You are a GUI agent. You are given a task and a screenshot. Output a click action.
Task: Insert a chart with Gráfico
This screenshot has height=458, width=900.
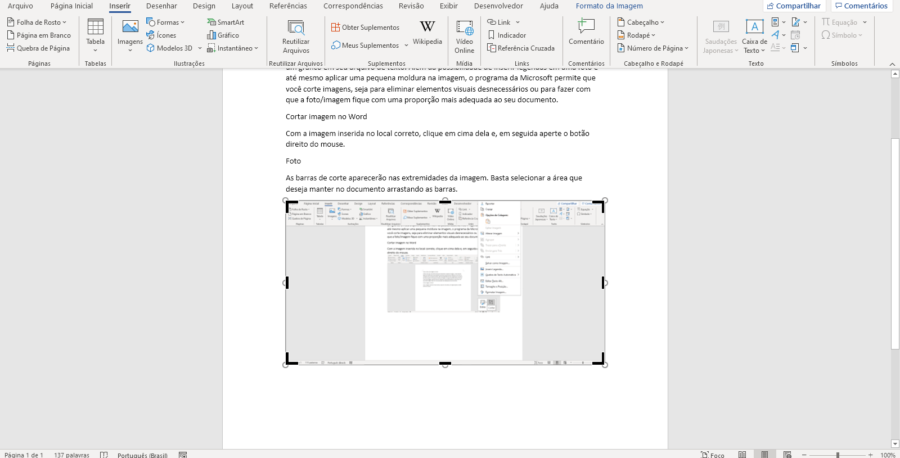(x=223, y=35)
